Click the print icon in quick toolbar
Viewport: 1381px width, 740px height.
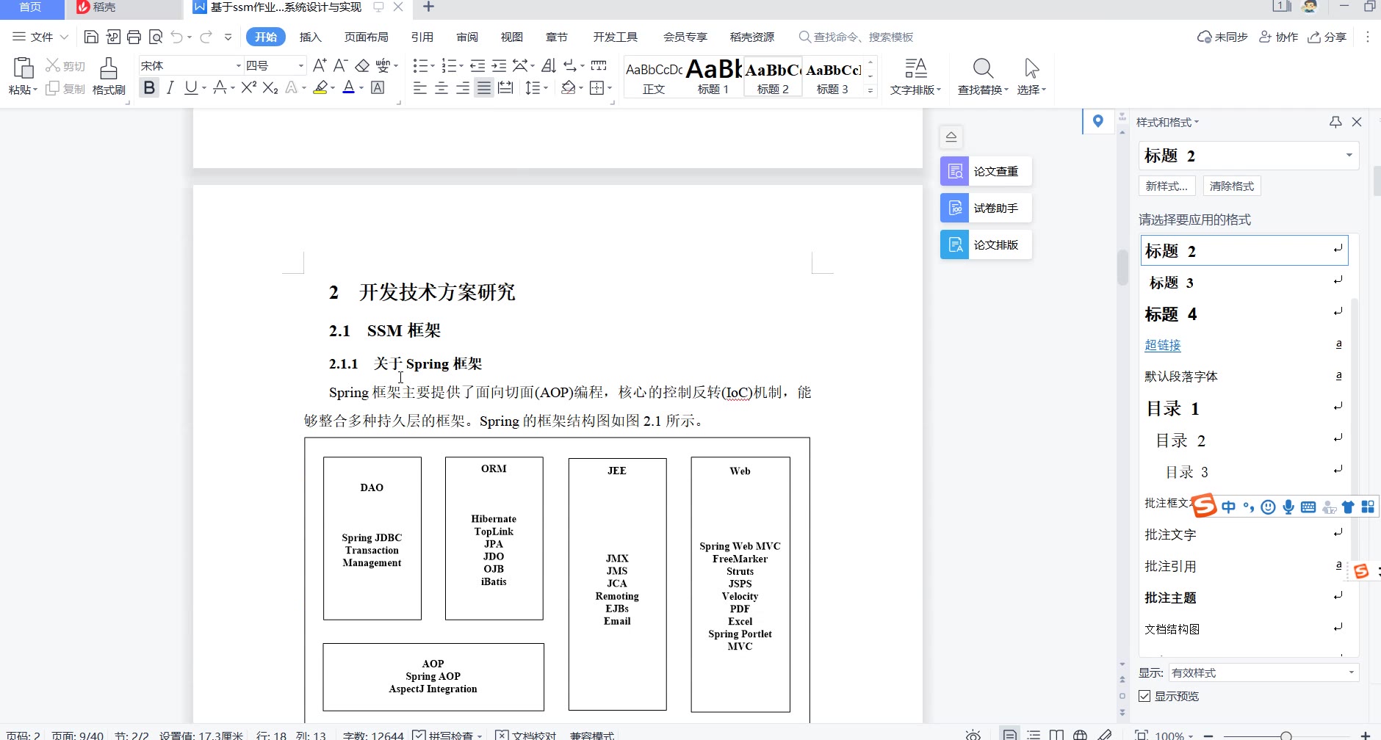(134, 37)
